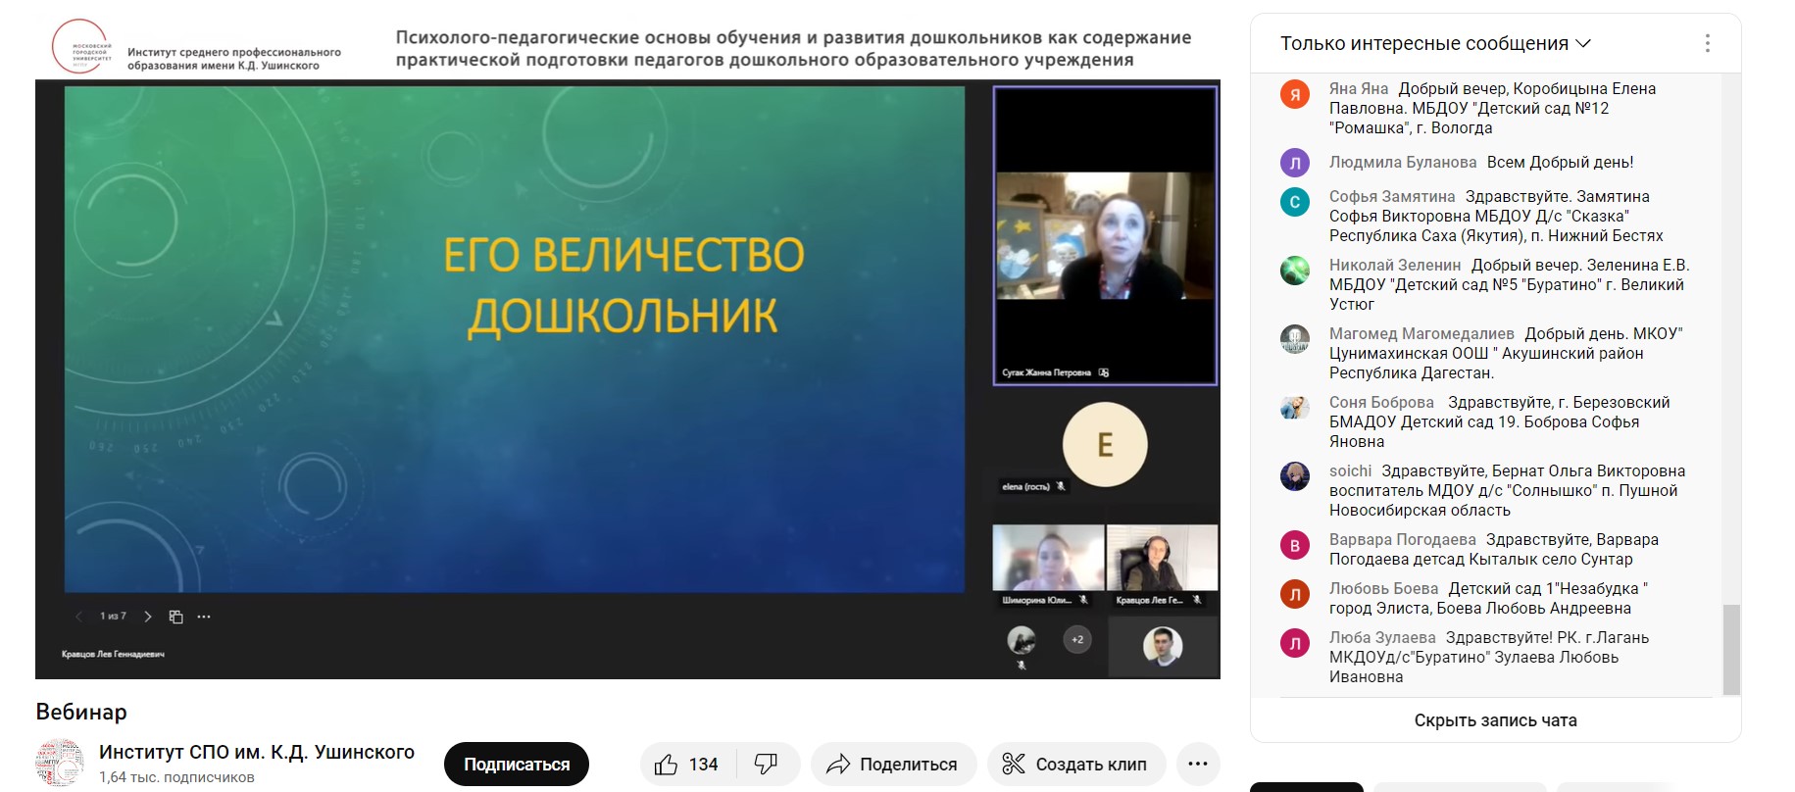Open Институт СПО им. К.Д. Ушинского channel link
The image size is (1795, 792).
(257, 752)
